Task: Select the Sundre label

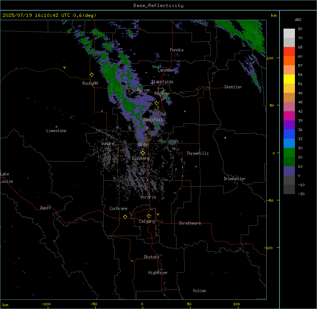Action: pyautogui.click(x=107, y=143)
